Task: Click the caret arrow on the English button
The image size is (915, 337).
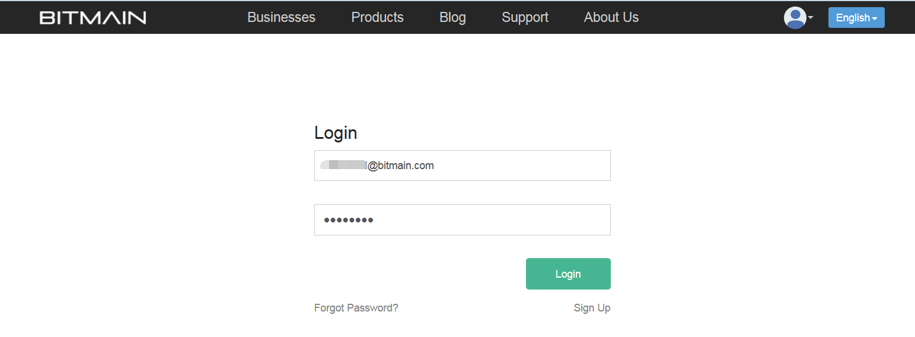Action: coord(875,18)
